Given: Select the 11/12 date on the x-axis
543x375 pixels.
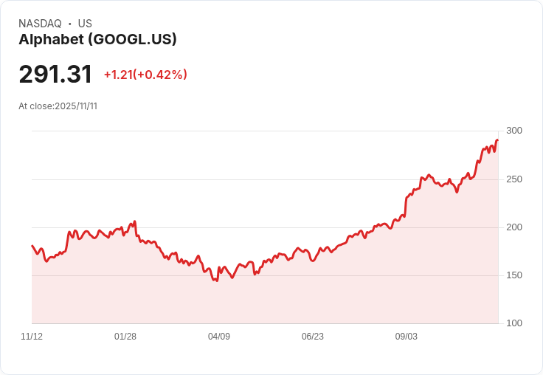Looking at the screenshot, I should point(32,337).
